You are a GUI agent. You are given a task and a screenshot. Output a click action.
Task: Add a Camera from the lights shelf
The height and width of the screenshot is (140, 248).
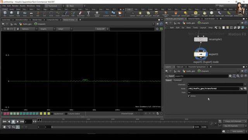(133, 14)
